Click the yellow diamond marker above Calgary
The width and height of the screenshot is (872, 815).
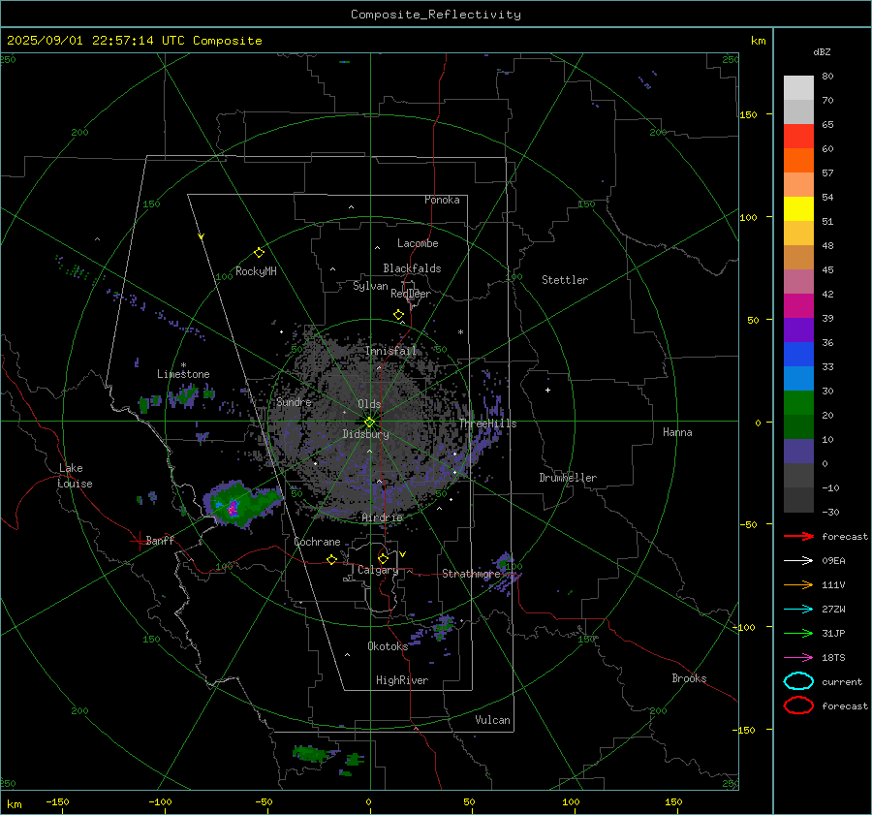click(x=383, y=558)
